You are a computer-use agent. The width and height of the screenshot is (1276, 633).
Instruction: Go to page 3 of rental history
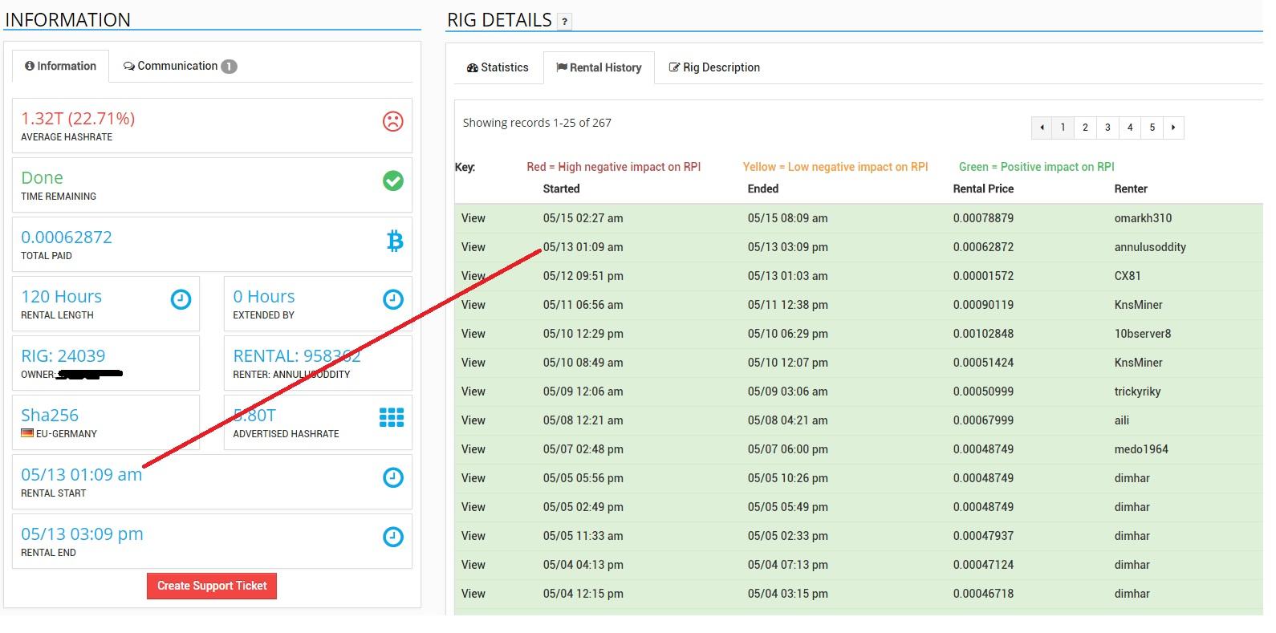click(x=1107, y=128)
